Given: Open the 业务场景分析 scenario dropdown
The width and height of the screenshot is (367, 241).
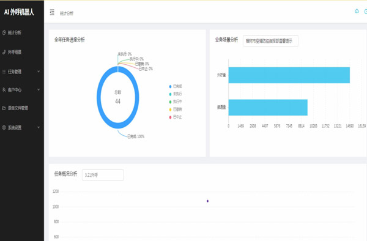Looking at the screenshot, I should 270,41.
